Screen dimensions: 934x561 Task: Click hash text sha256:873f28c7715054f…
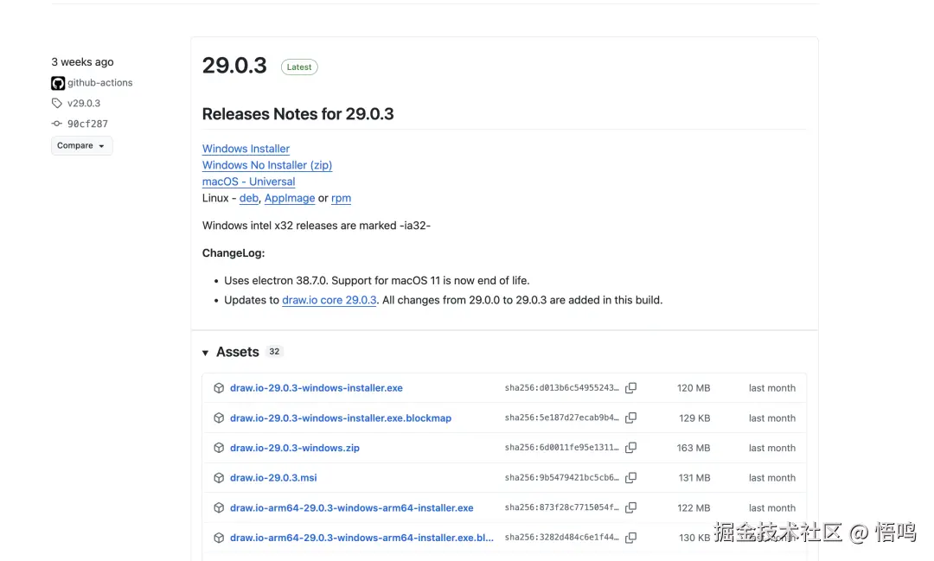coord(562,508)
